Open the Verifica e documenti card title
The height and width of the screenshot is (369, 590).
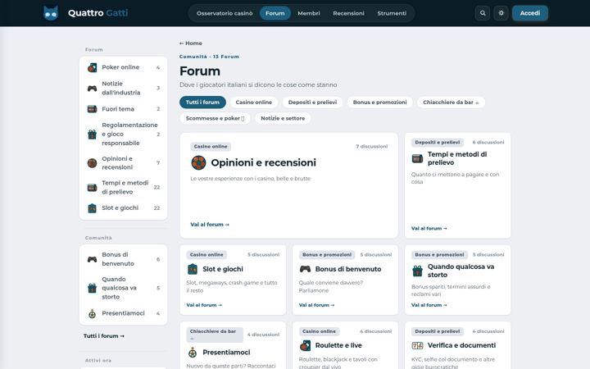point(461,345)
